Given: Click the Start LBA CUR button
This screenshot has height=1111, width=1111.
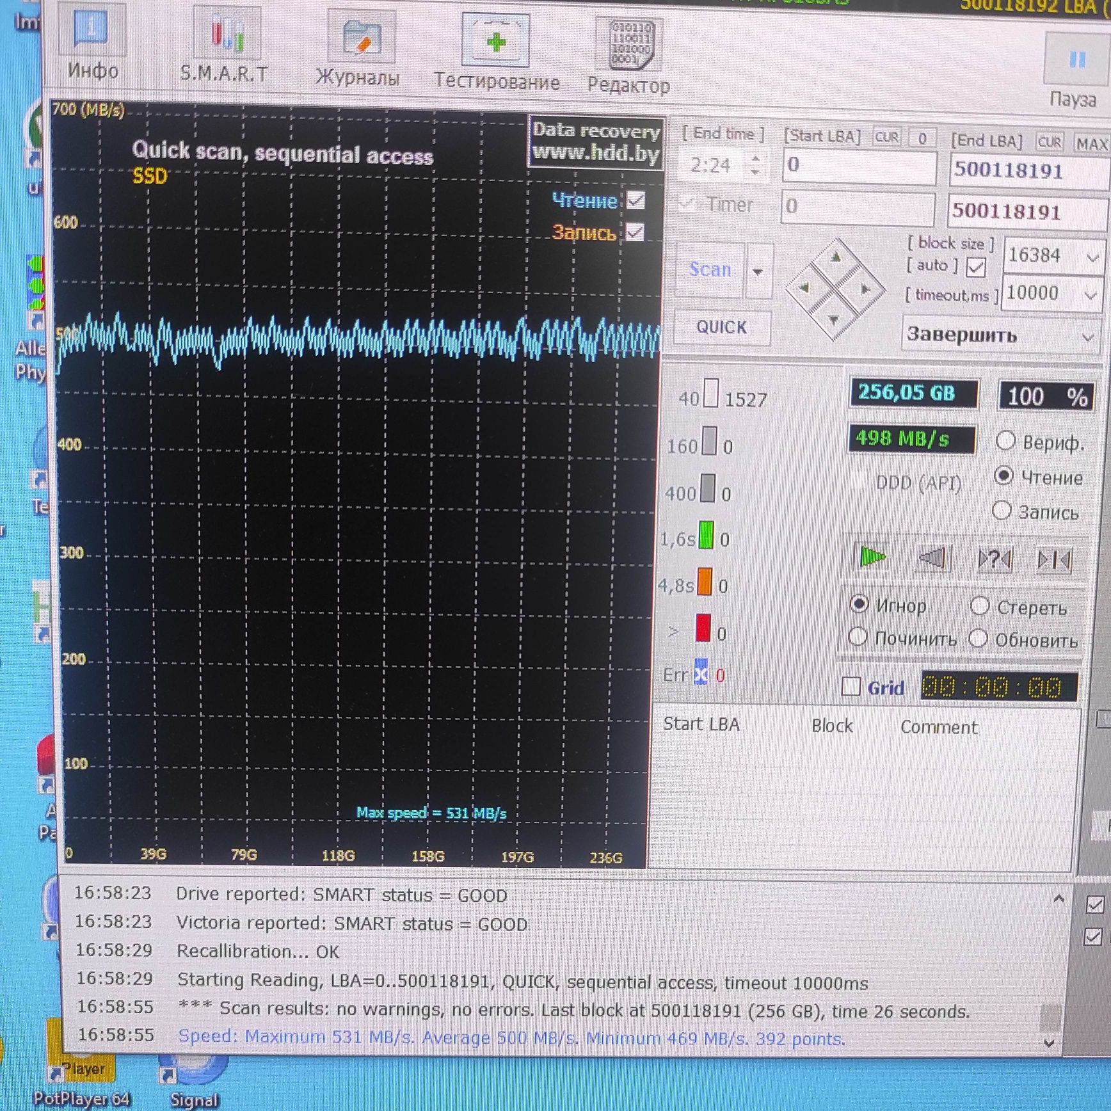Looking at the screenshot, I should coord(886,137).
